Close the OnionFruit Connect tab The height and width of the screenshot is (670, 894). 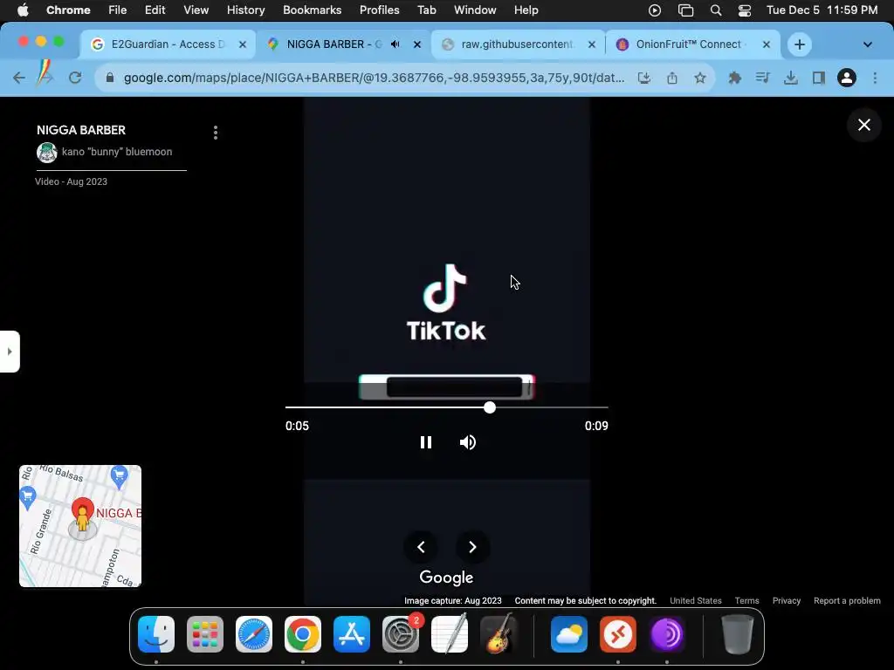pos(767,44)
